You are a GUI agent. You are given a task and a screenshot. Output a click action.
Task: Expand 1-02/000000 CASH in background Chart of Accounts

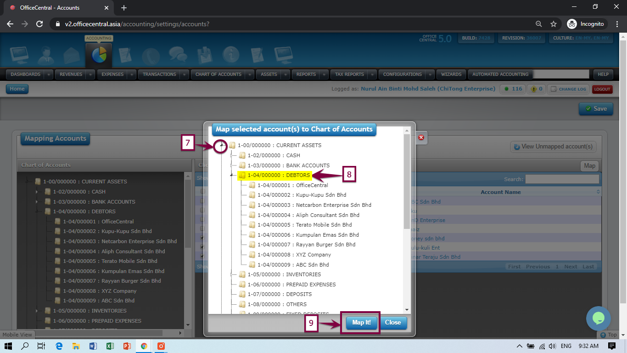tap(37, 192)
